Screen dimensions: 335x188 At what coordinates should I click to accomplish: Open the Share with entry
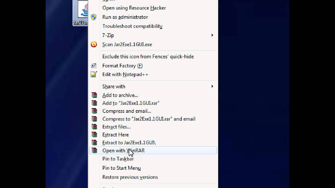pos(114,86)
